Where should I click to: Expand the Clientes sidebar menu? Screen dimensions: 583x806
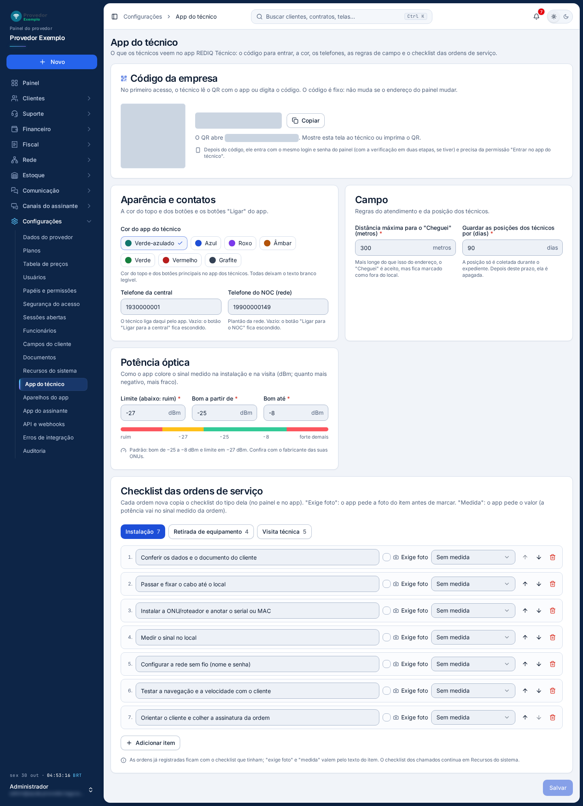pyautogui.click(x=52, y=98)
